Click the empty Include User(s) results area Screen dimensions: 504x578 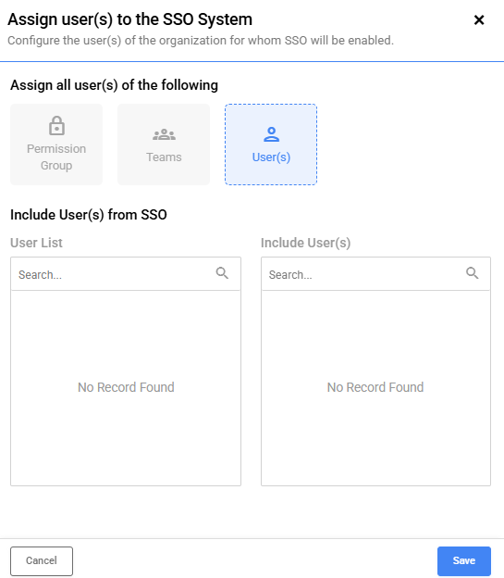tap(375, 388)
